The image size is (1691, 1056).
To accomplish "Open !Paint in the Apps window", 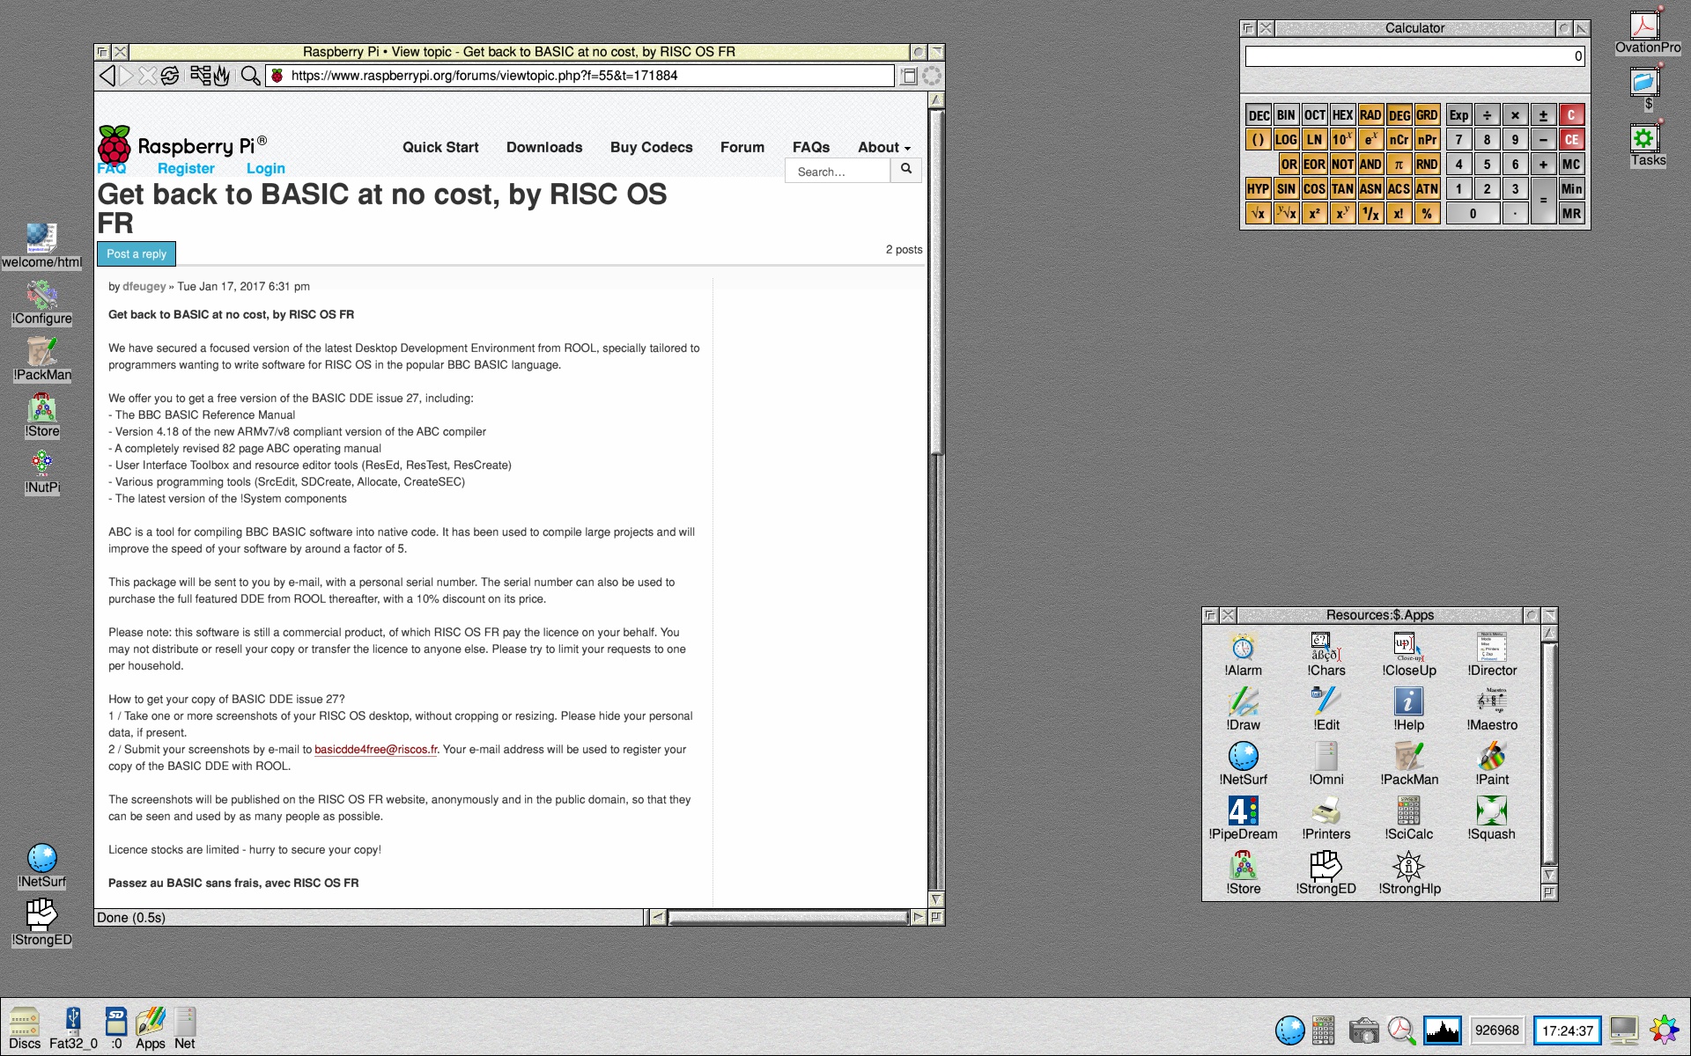I will (1492, 764).
